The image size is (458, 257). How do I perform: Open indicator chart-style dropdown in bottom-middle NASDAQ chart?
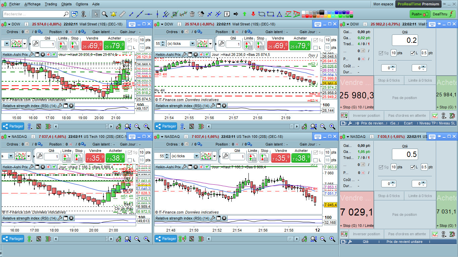pyautogui.click(x=214, y=156)
